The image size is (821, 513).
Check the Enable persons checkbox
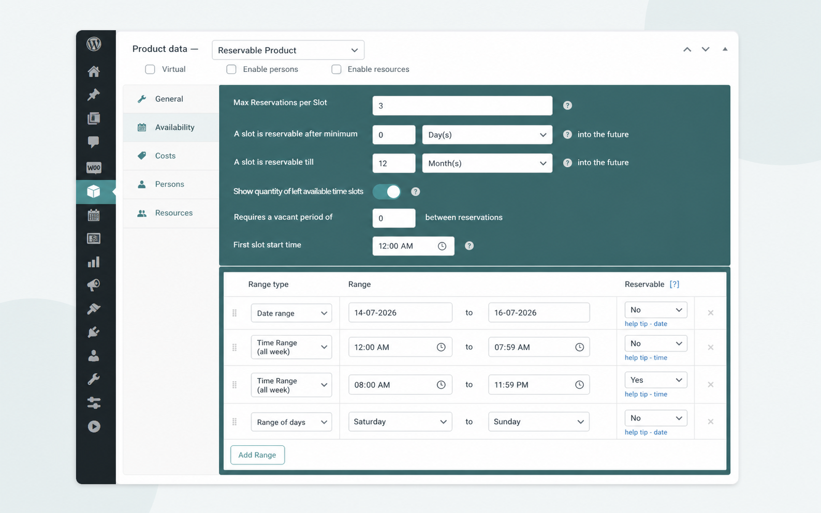click(x=231, y=69)
